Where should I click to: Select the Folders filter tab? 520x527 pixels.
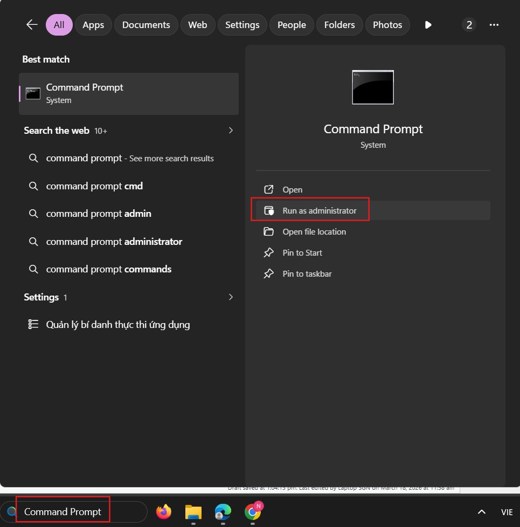tap(339, 25)
